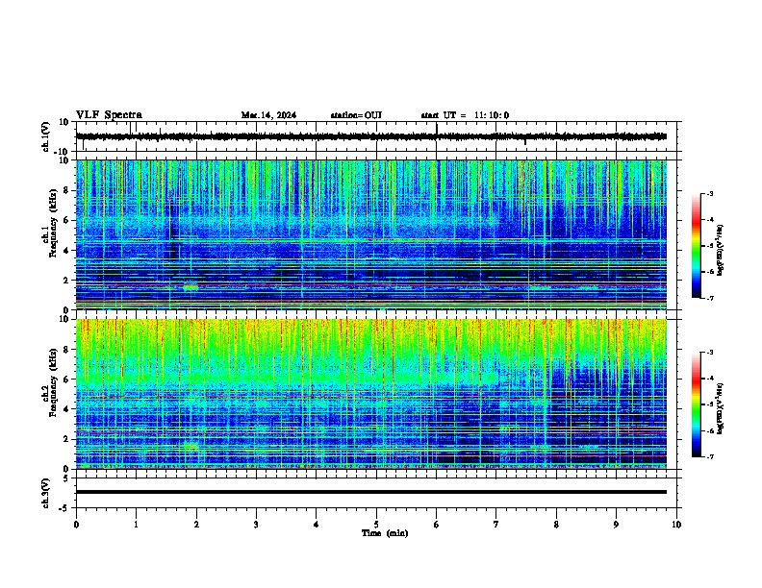
Task: Click the 'VLF Spectra' title text
Action: tap(109, 115)
